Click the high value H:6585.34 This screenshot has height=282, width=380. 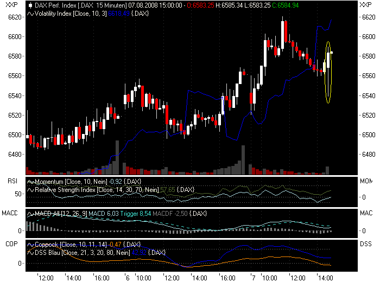click(x=229, y=5)
